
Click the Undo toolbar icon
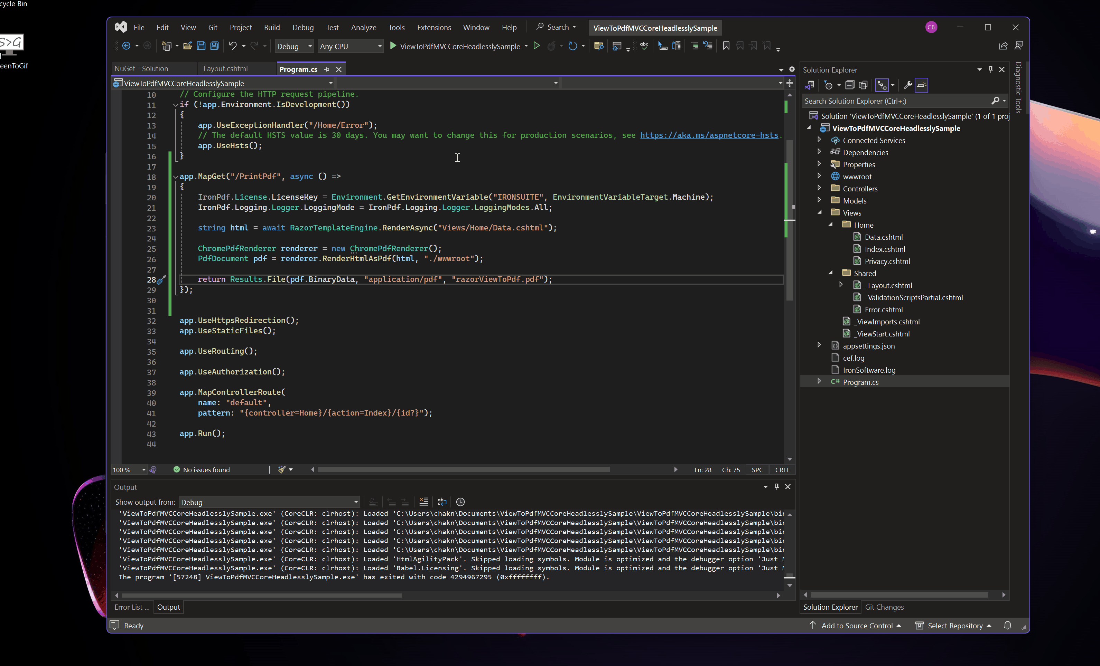coord(233,46)
